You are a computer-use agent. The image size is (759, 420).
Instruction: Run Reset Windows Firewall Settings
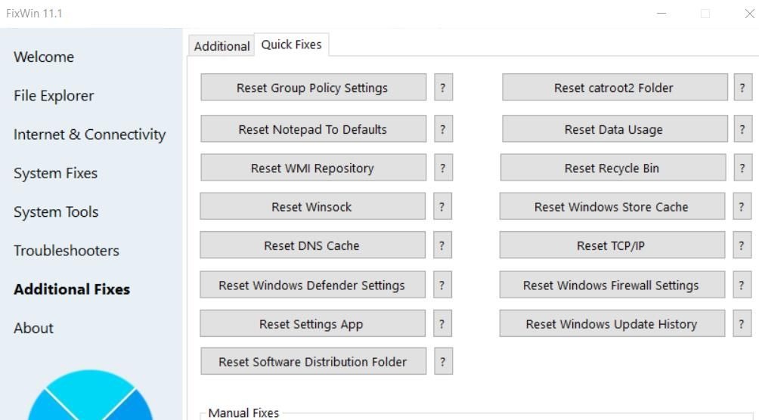click(612, 285)
